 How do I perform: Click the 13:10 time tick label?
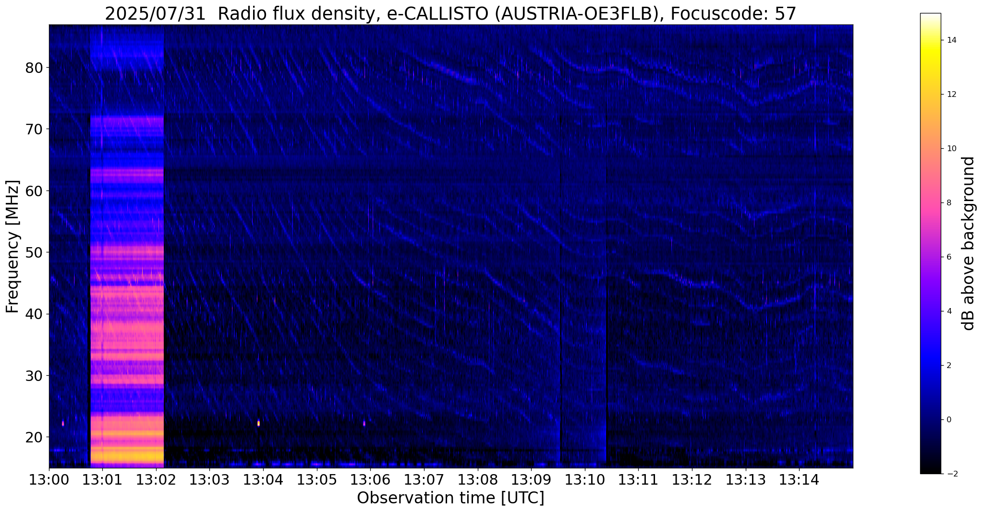(x=585, y=480)
